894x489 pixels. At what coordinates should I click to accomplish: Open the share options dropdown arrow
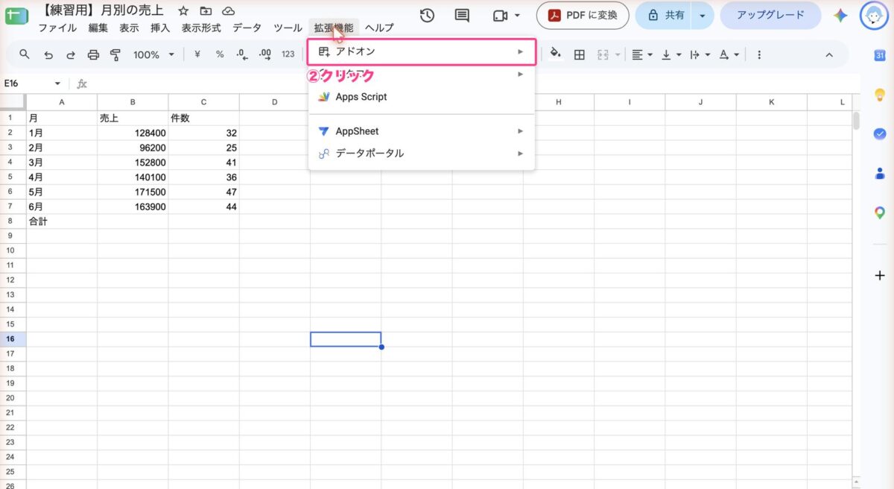(x=703, y=15)
